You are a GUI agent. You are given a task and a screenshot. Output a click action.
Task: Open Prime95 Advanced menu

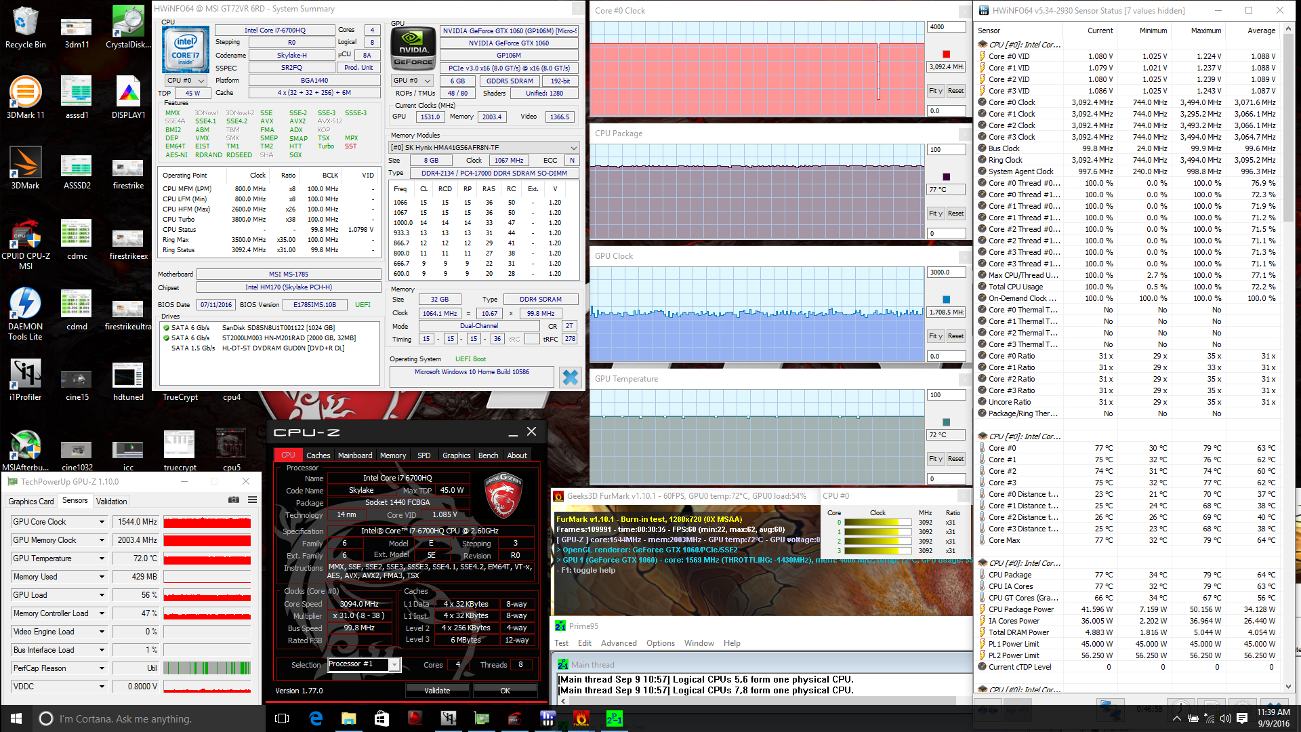coord(618,643)
